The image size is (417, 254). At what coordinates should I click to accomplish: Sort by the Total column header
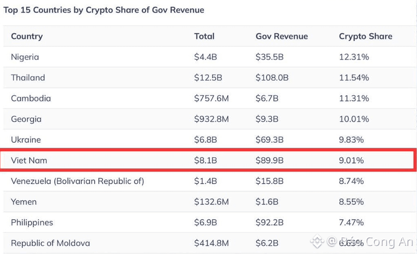[x=204, y=36]
